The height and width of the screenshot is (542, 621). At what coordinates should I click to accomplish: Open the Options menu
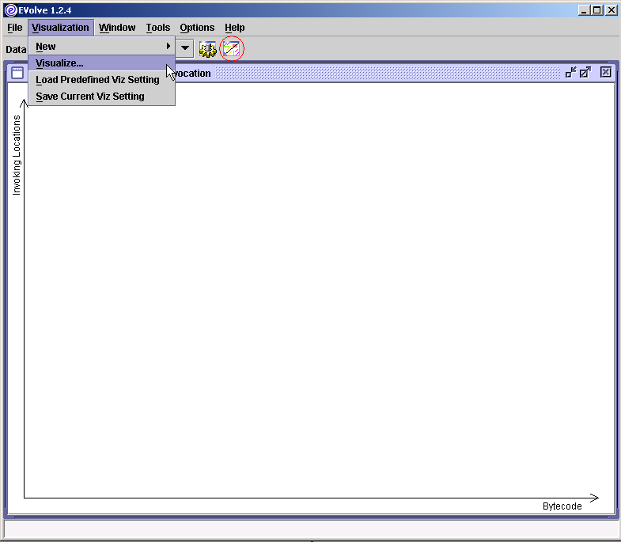click(x=197, y=28)
